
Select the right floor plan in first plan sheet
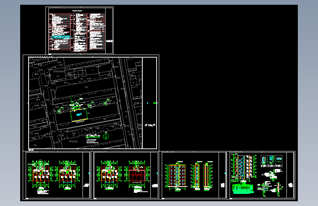pyautogui.click(x=67, y=174)
